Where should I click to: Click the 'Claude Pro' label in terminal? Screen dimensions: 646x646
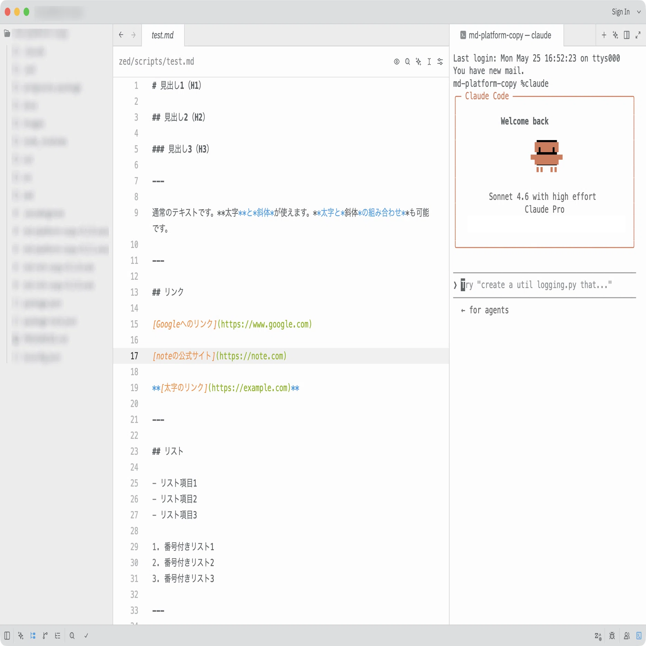pyautogui.click(x=544, y=209)
